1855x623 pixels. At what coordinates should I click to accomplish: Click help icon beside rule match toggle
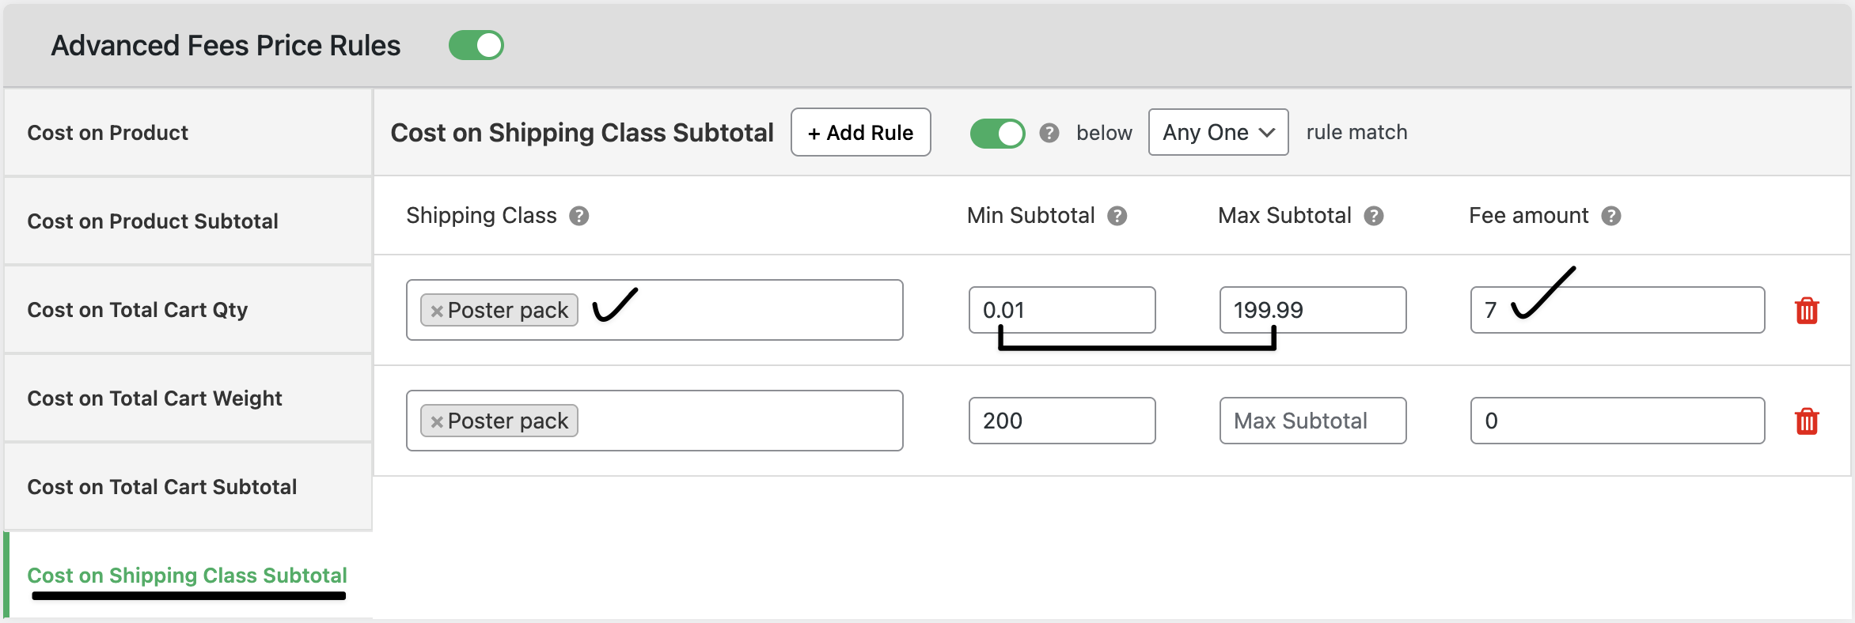click(x=1049, y=133)
